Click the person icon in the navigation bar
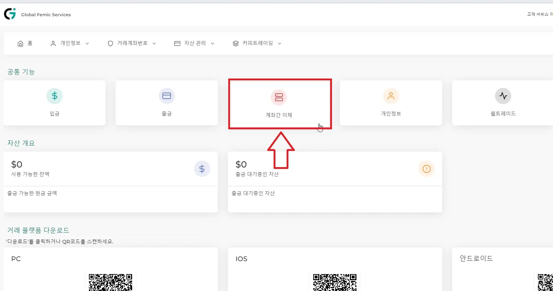Screen dimensions: 553x291 click(53, 44)
